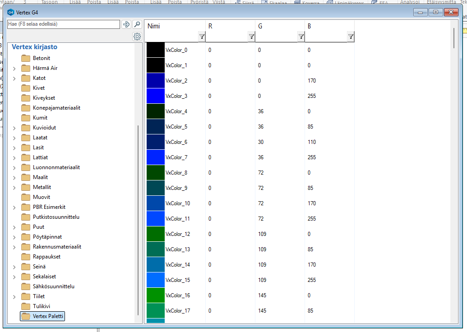Open the G column filter
467x332 pixels.
coord(301,37)
